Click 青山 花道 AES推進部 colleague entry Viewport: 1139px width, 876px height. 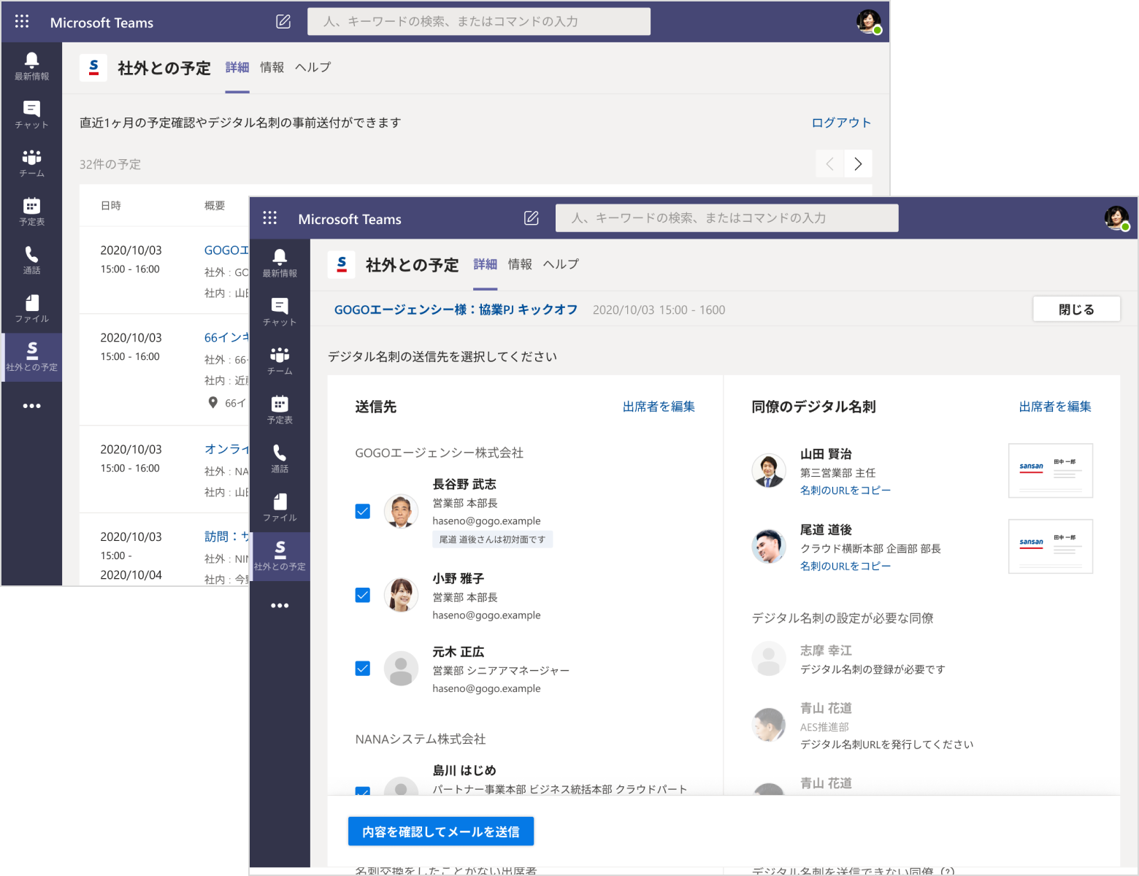pos(863,726)
